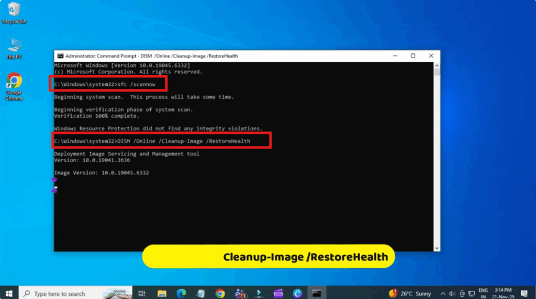Open the 3:14 PM clock and calendar
Screen dimensions: 536x299
point(503,293)
